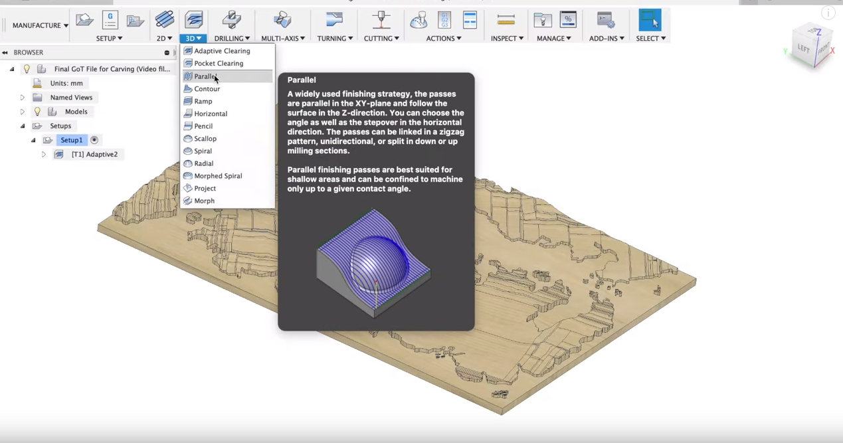Open the INSPECT dropdown menu

tap(507, 39)
